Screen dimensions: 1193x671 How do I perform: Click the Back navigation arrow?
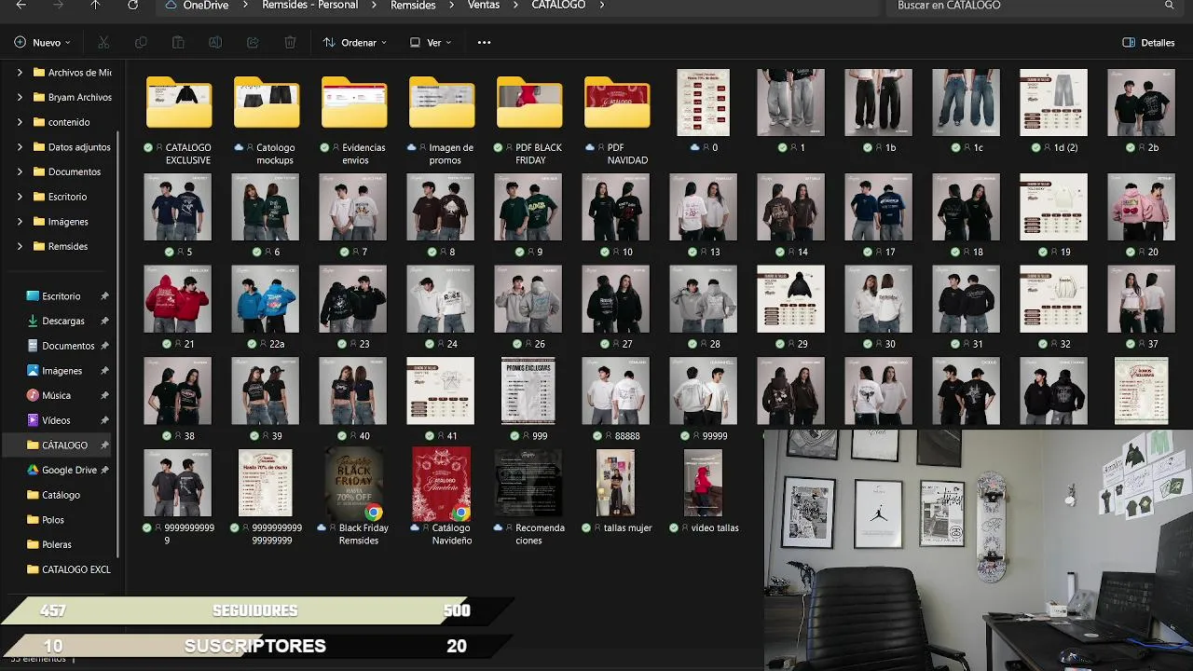(21, 6)
